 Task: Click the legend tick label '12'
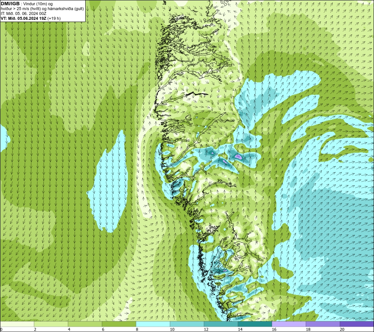coord(206,329)
